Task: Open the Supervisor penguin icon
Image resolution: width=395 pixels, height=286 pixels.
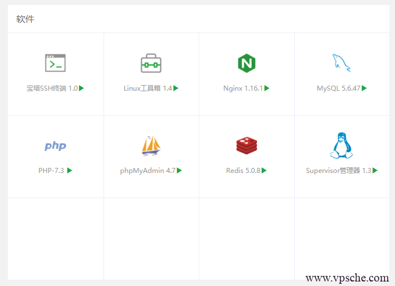Action: pyautogui.click(x=342, y=146)
